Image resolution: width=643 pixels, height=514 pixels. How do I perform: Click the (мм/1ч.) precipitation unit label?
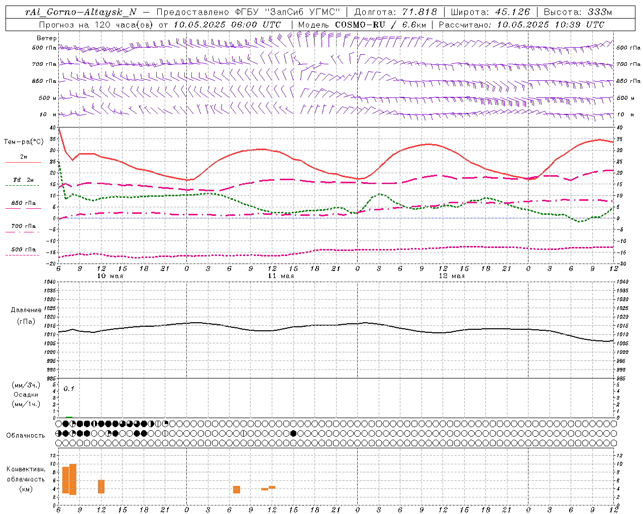(x=26, y=404)
